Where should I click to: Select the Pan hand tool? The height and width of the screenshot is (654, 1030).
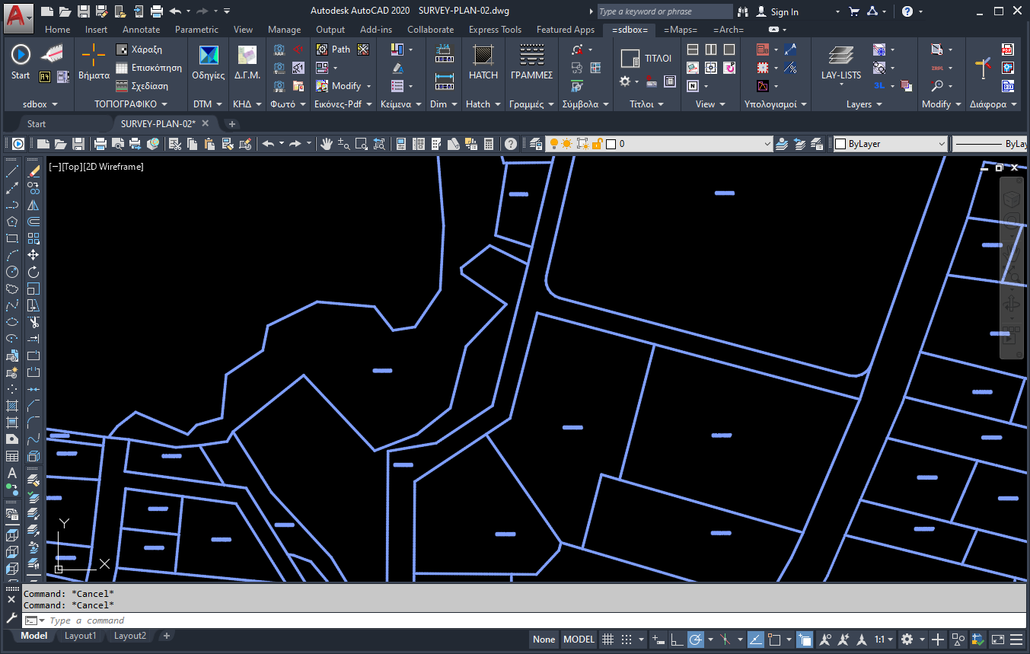click(x=327, y=144)
